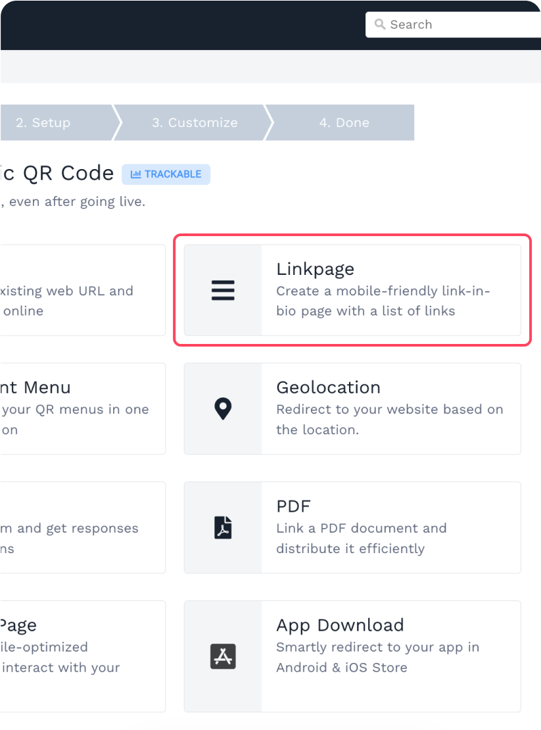This screenshot has width=541, height=730.
Task: Open the partially visible 'nt Menu' card
Action: [x=83, y=409]
